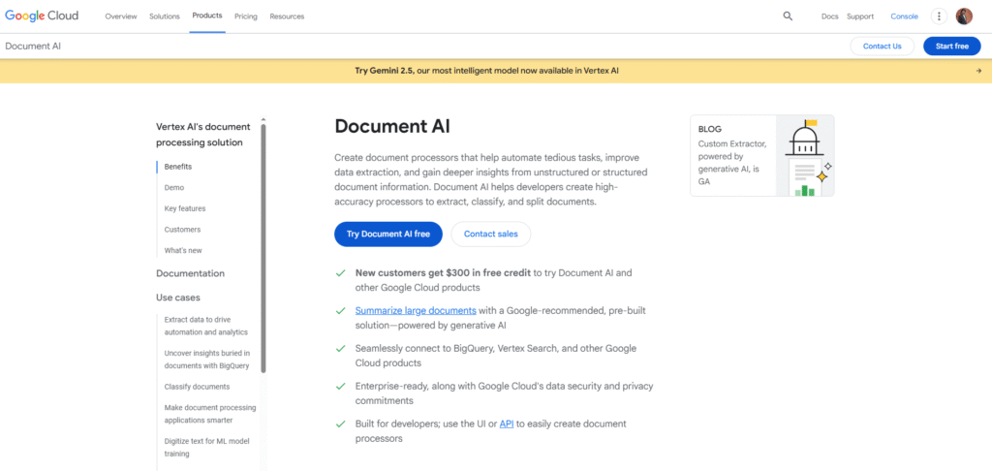Open the three-dot more options menu

pos(939,16)
